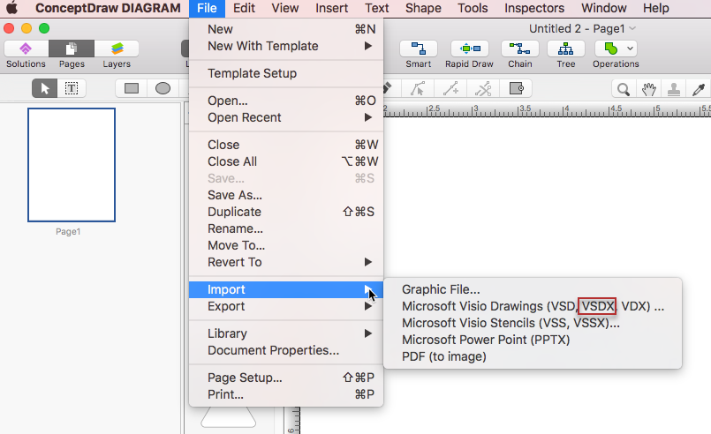Expand New With Template submenu

pyautogui.click(x=286, y=46)
